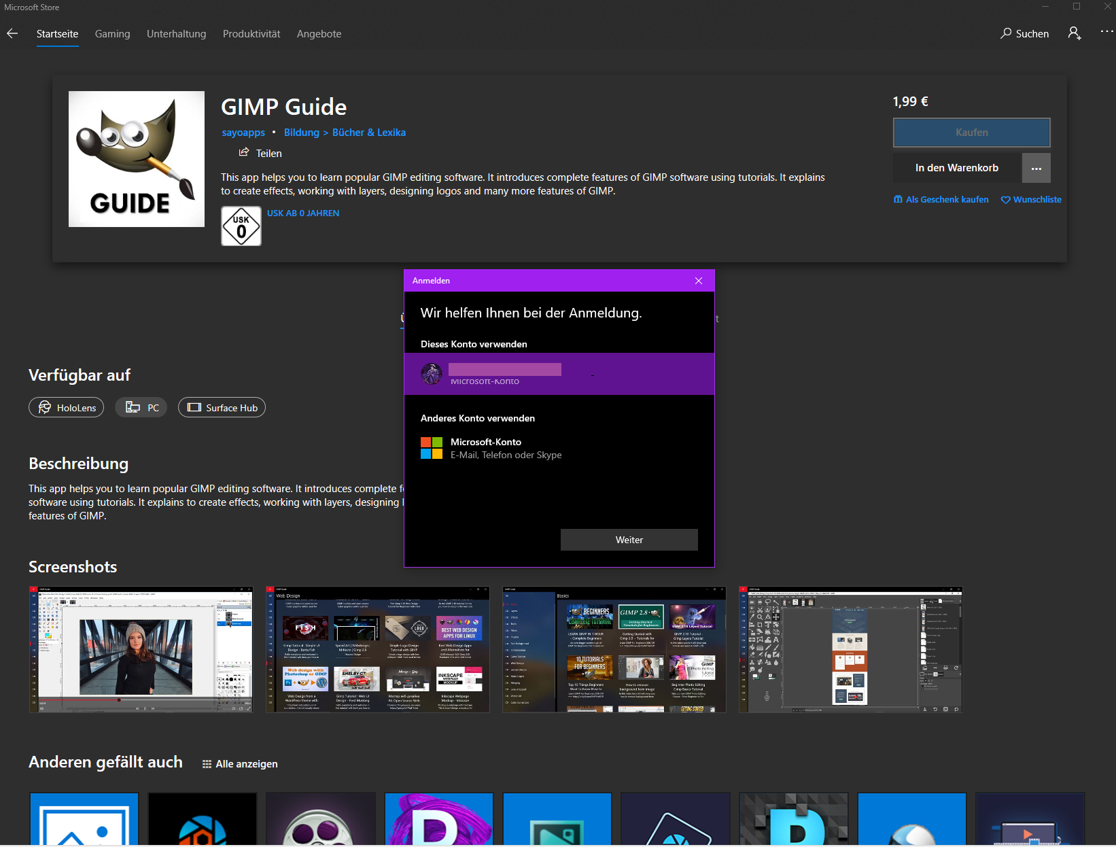Select the existing account with avatar
1116x847 pixels.
559,374
